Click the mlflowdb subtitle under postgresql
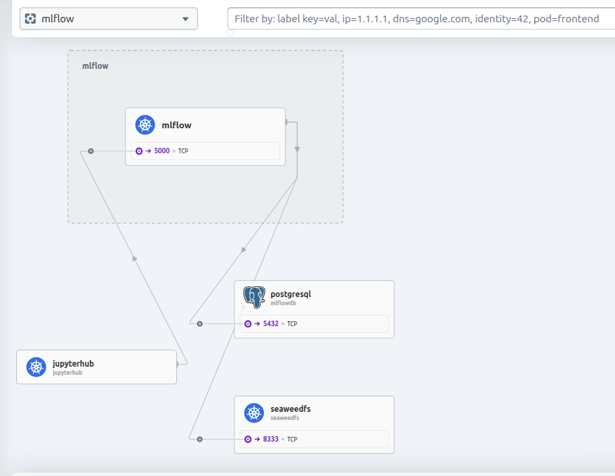The height and width of the screenshot is (476, 615). coord(283,303)
